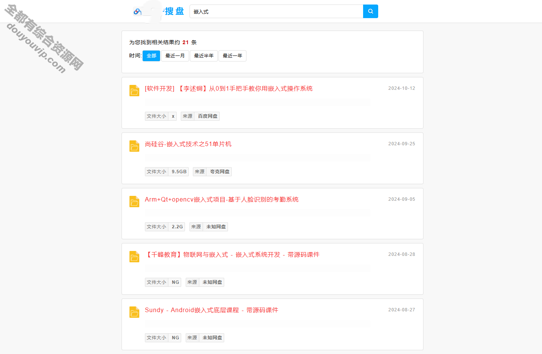The image size is (542, 354).
Task: Click 未知网盘 tag on 千峰教育 result
Action: [212, 282]
